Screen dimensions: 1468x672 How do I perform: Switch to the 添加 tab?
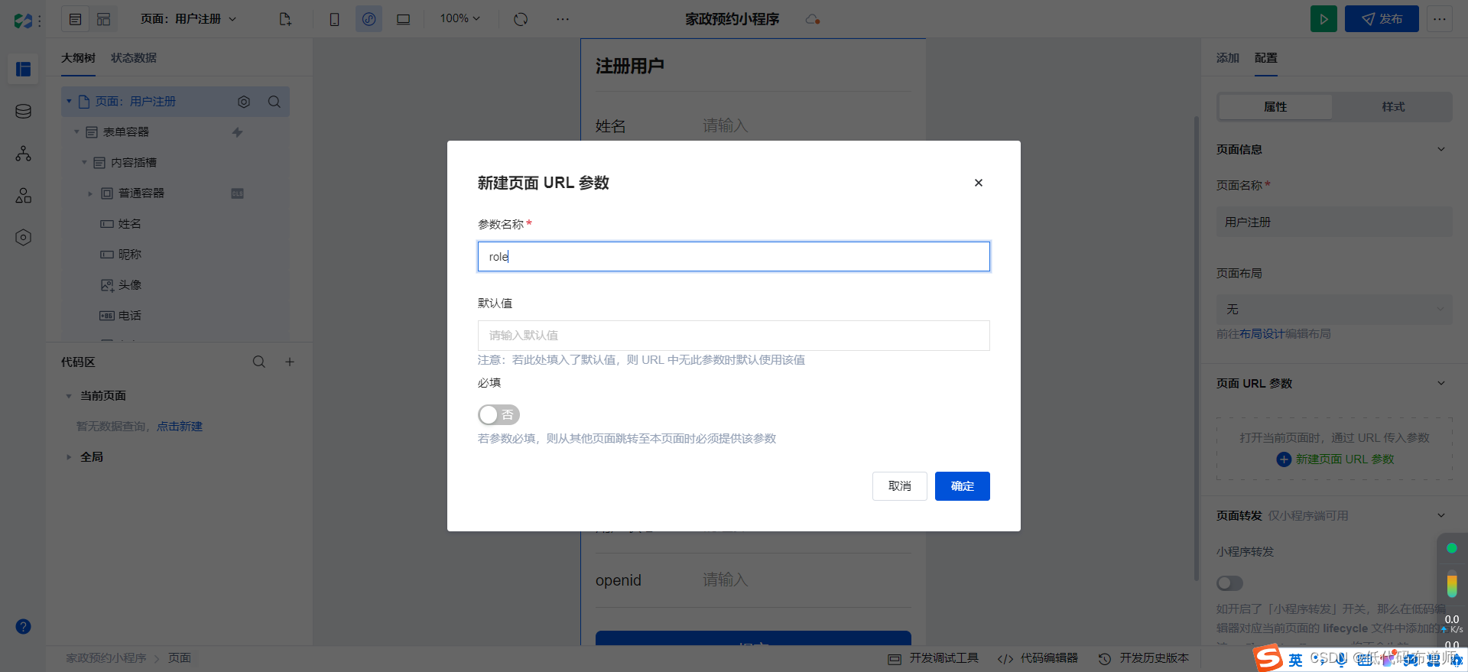click(x=1227, y=58)
